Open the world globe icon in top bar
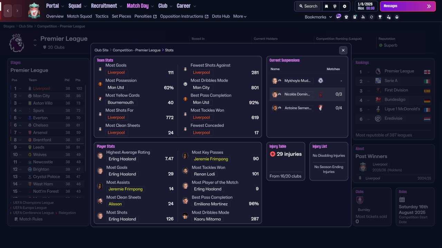The image size is (442, 248). (335, 6)
